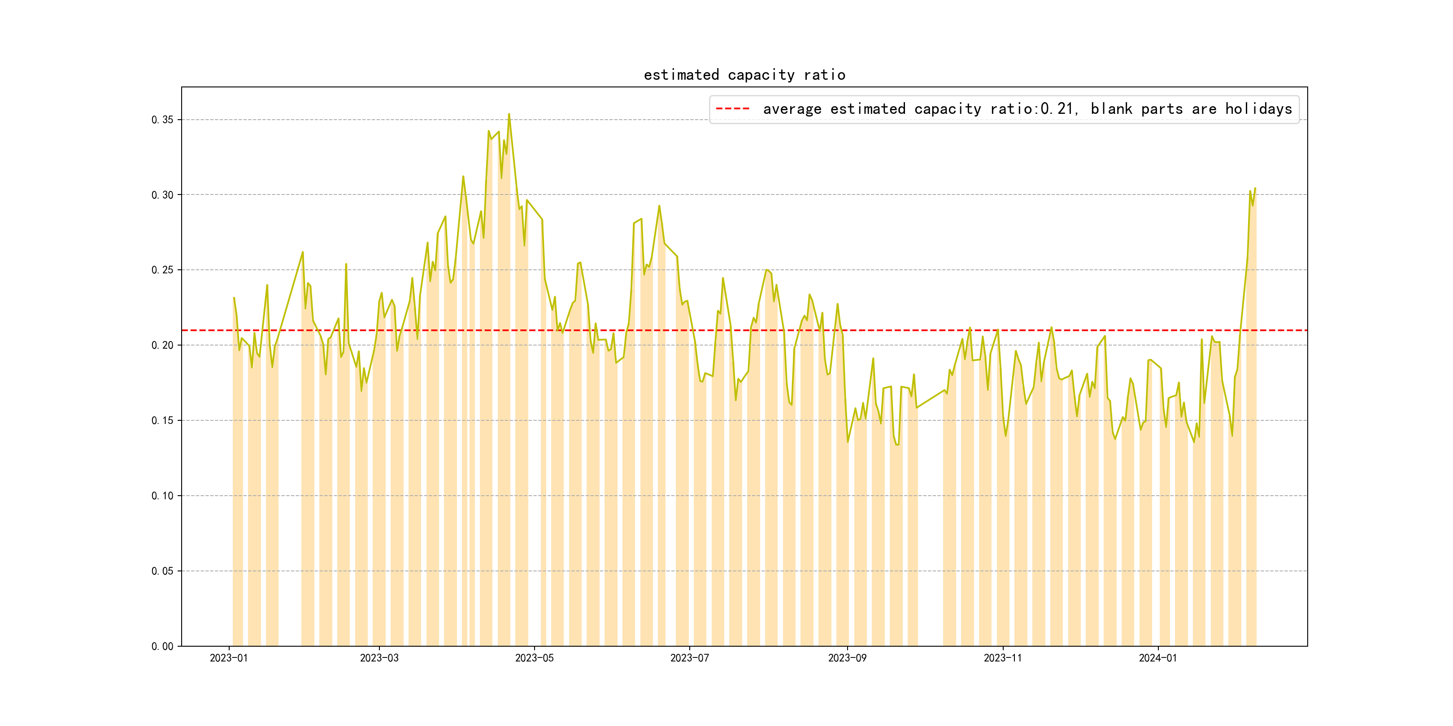The height and width of the screenshot is (726, 1453).
Task: Click the 2023-07 x-axis date label
Action: pos(689,658)
